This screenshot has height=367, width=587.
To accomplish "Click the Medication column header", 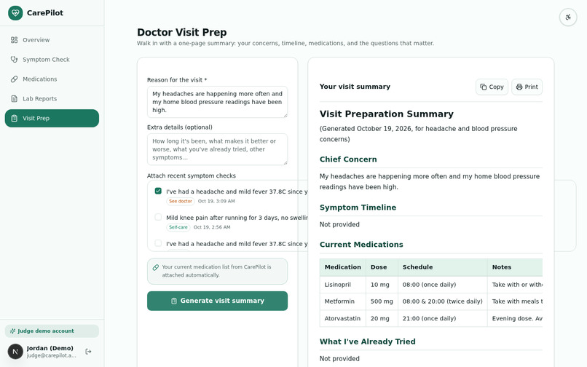I will coord(342,267).
